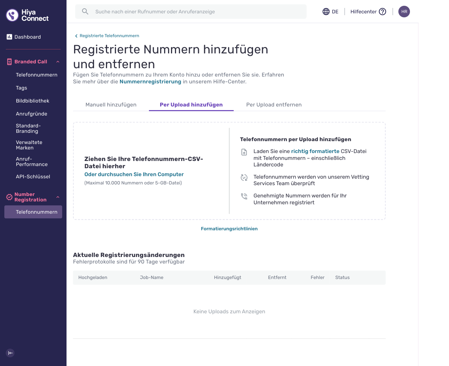The height and width of the screenshot is (366, 449).
Task: Go back to Registrierte Telefonnummern breadcrumb
Action: click(x=107, y=36)
